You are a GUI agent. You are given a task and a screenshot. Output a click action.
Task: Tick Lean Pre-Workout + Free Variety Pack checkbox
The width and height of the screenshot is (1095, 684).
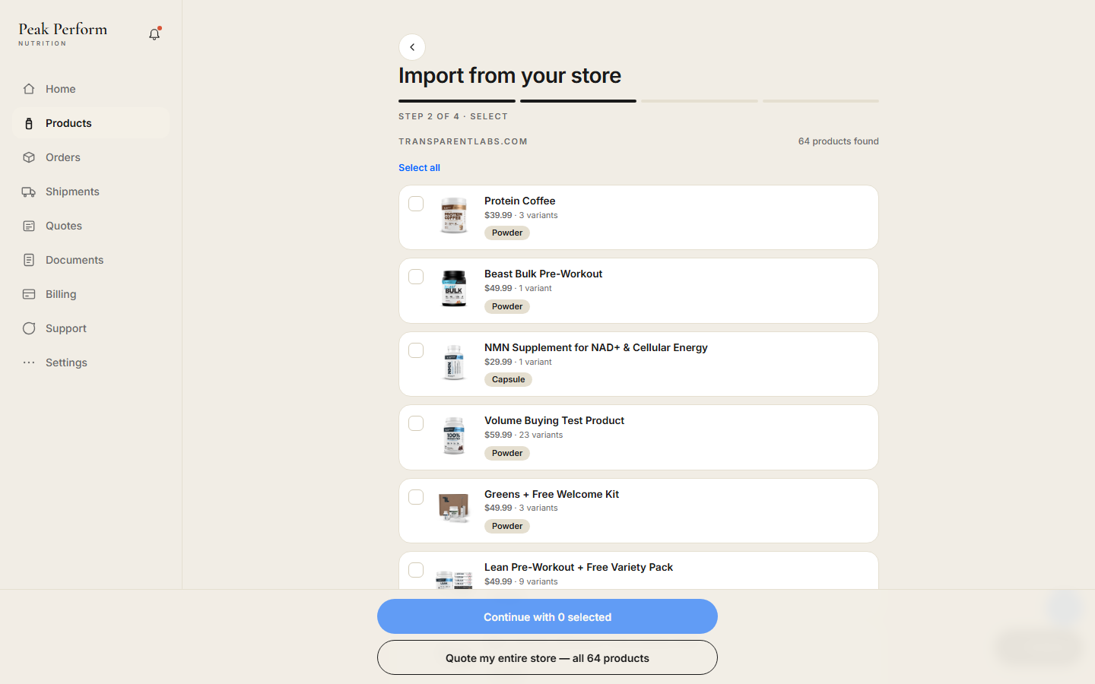pos(416,570)
